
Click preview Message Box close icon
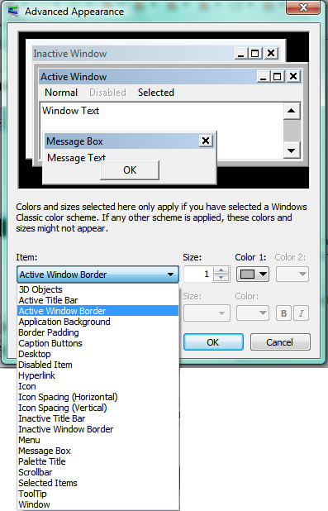(x=206, y=141)
